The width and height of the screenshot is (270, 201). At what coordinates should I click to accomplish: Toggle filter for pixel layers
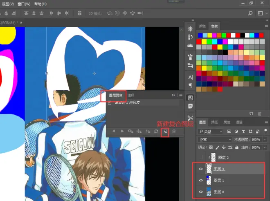(229, 132)
